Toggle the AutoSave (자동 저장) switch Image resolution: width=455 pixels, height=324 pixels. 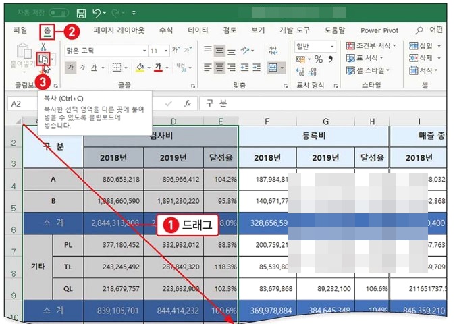pyautogui.click(x=59, y=13)
